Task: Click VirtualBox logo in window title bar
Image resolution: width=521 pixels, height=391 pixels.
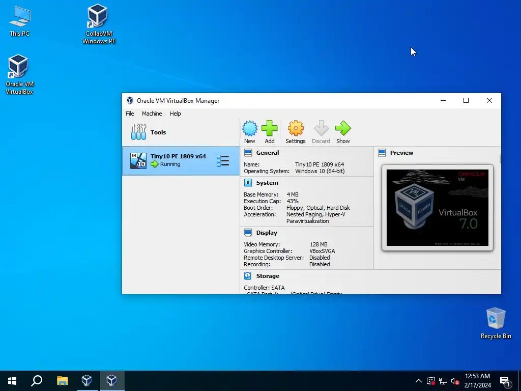Action: pos(130,100)
